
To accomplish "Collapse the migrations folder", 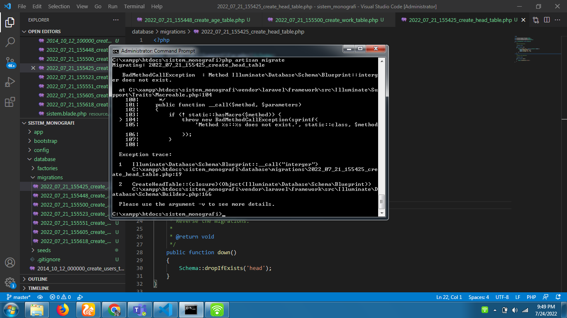I will (x=50, y=177).
